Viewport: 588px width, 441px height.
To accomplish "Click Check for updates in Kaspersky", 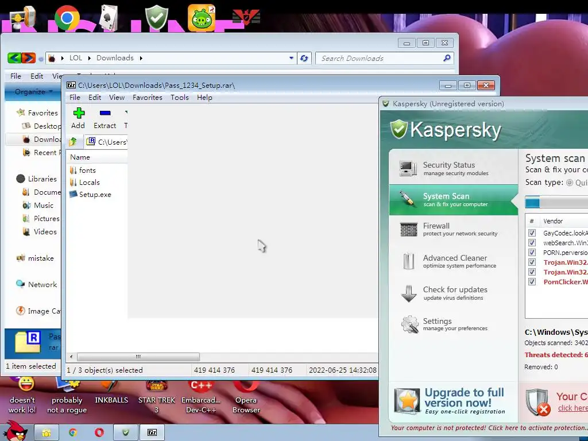I will pos(454,293).
